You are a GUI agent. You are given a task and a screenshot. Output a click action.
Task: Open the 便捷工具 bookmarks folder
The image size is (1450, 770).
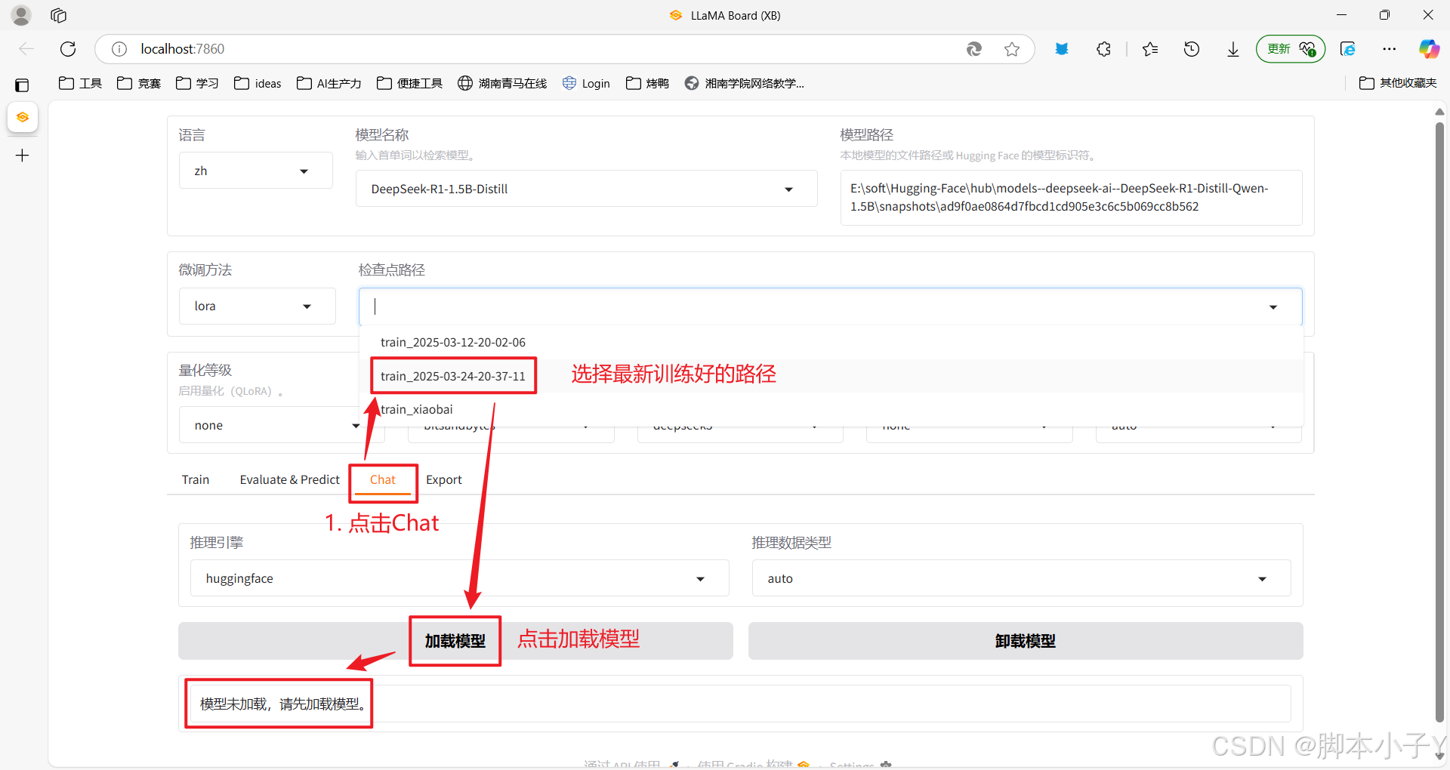point(409,83)
